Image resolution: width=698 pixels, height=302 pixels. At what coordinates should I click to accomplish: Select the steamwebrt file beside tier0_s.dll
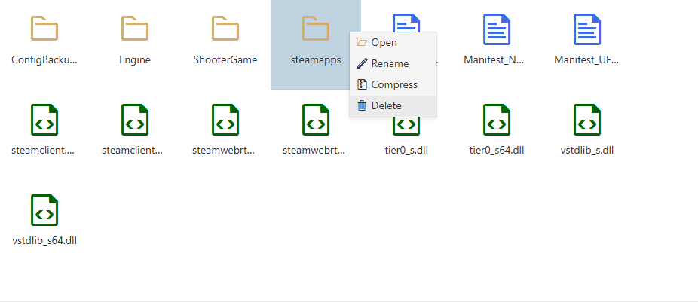coord(315,120)
